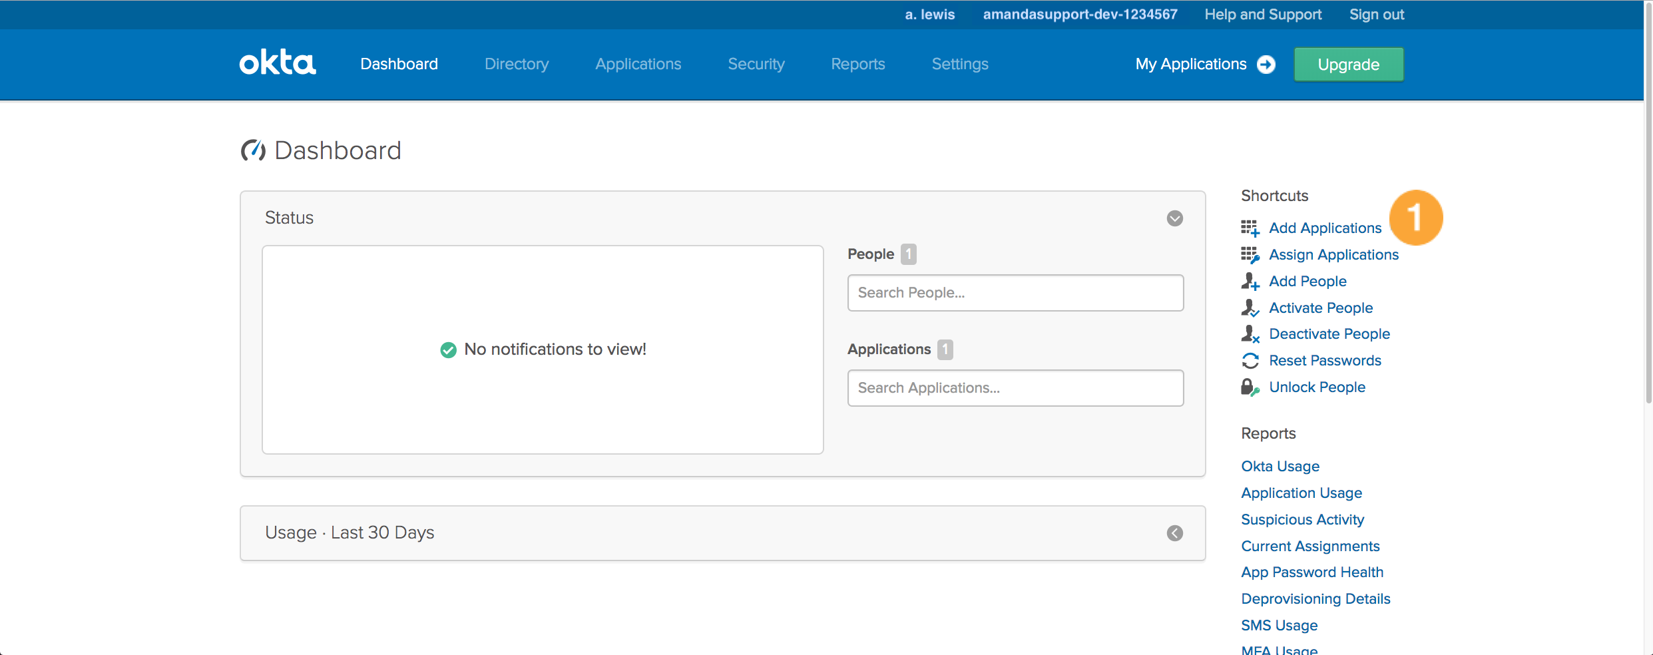Open Help and Support
The height and width of the screenshot is (655, 1653).
coord(1262,15)
